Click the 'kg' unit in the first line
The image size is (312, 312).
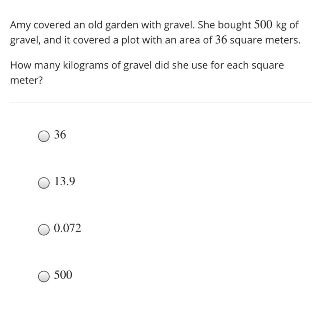pos(281,26)
